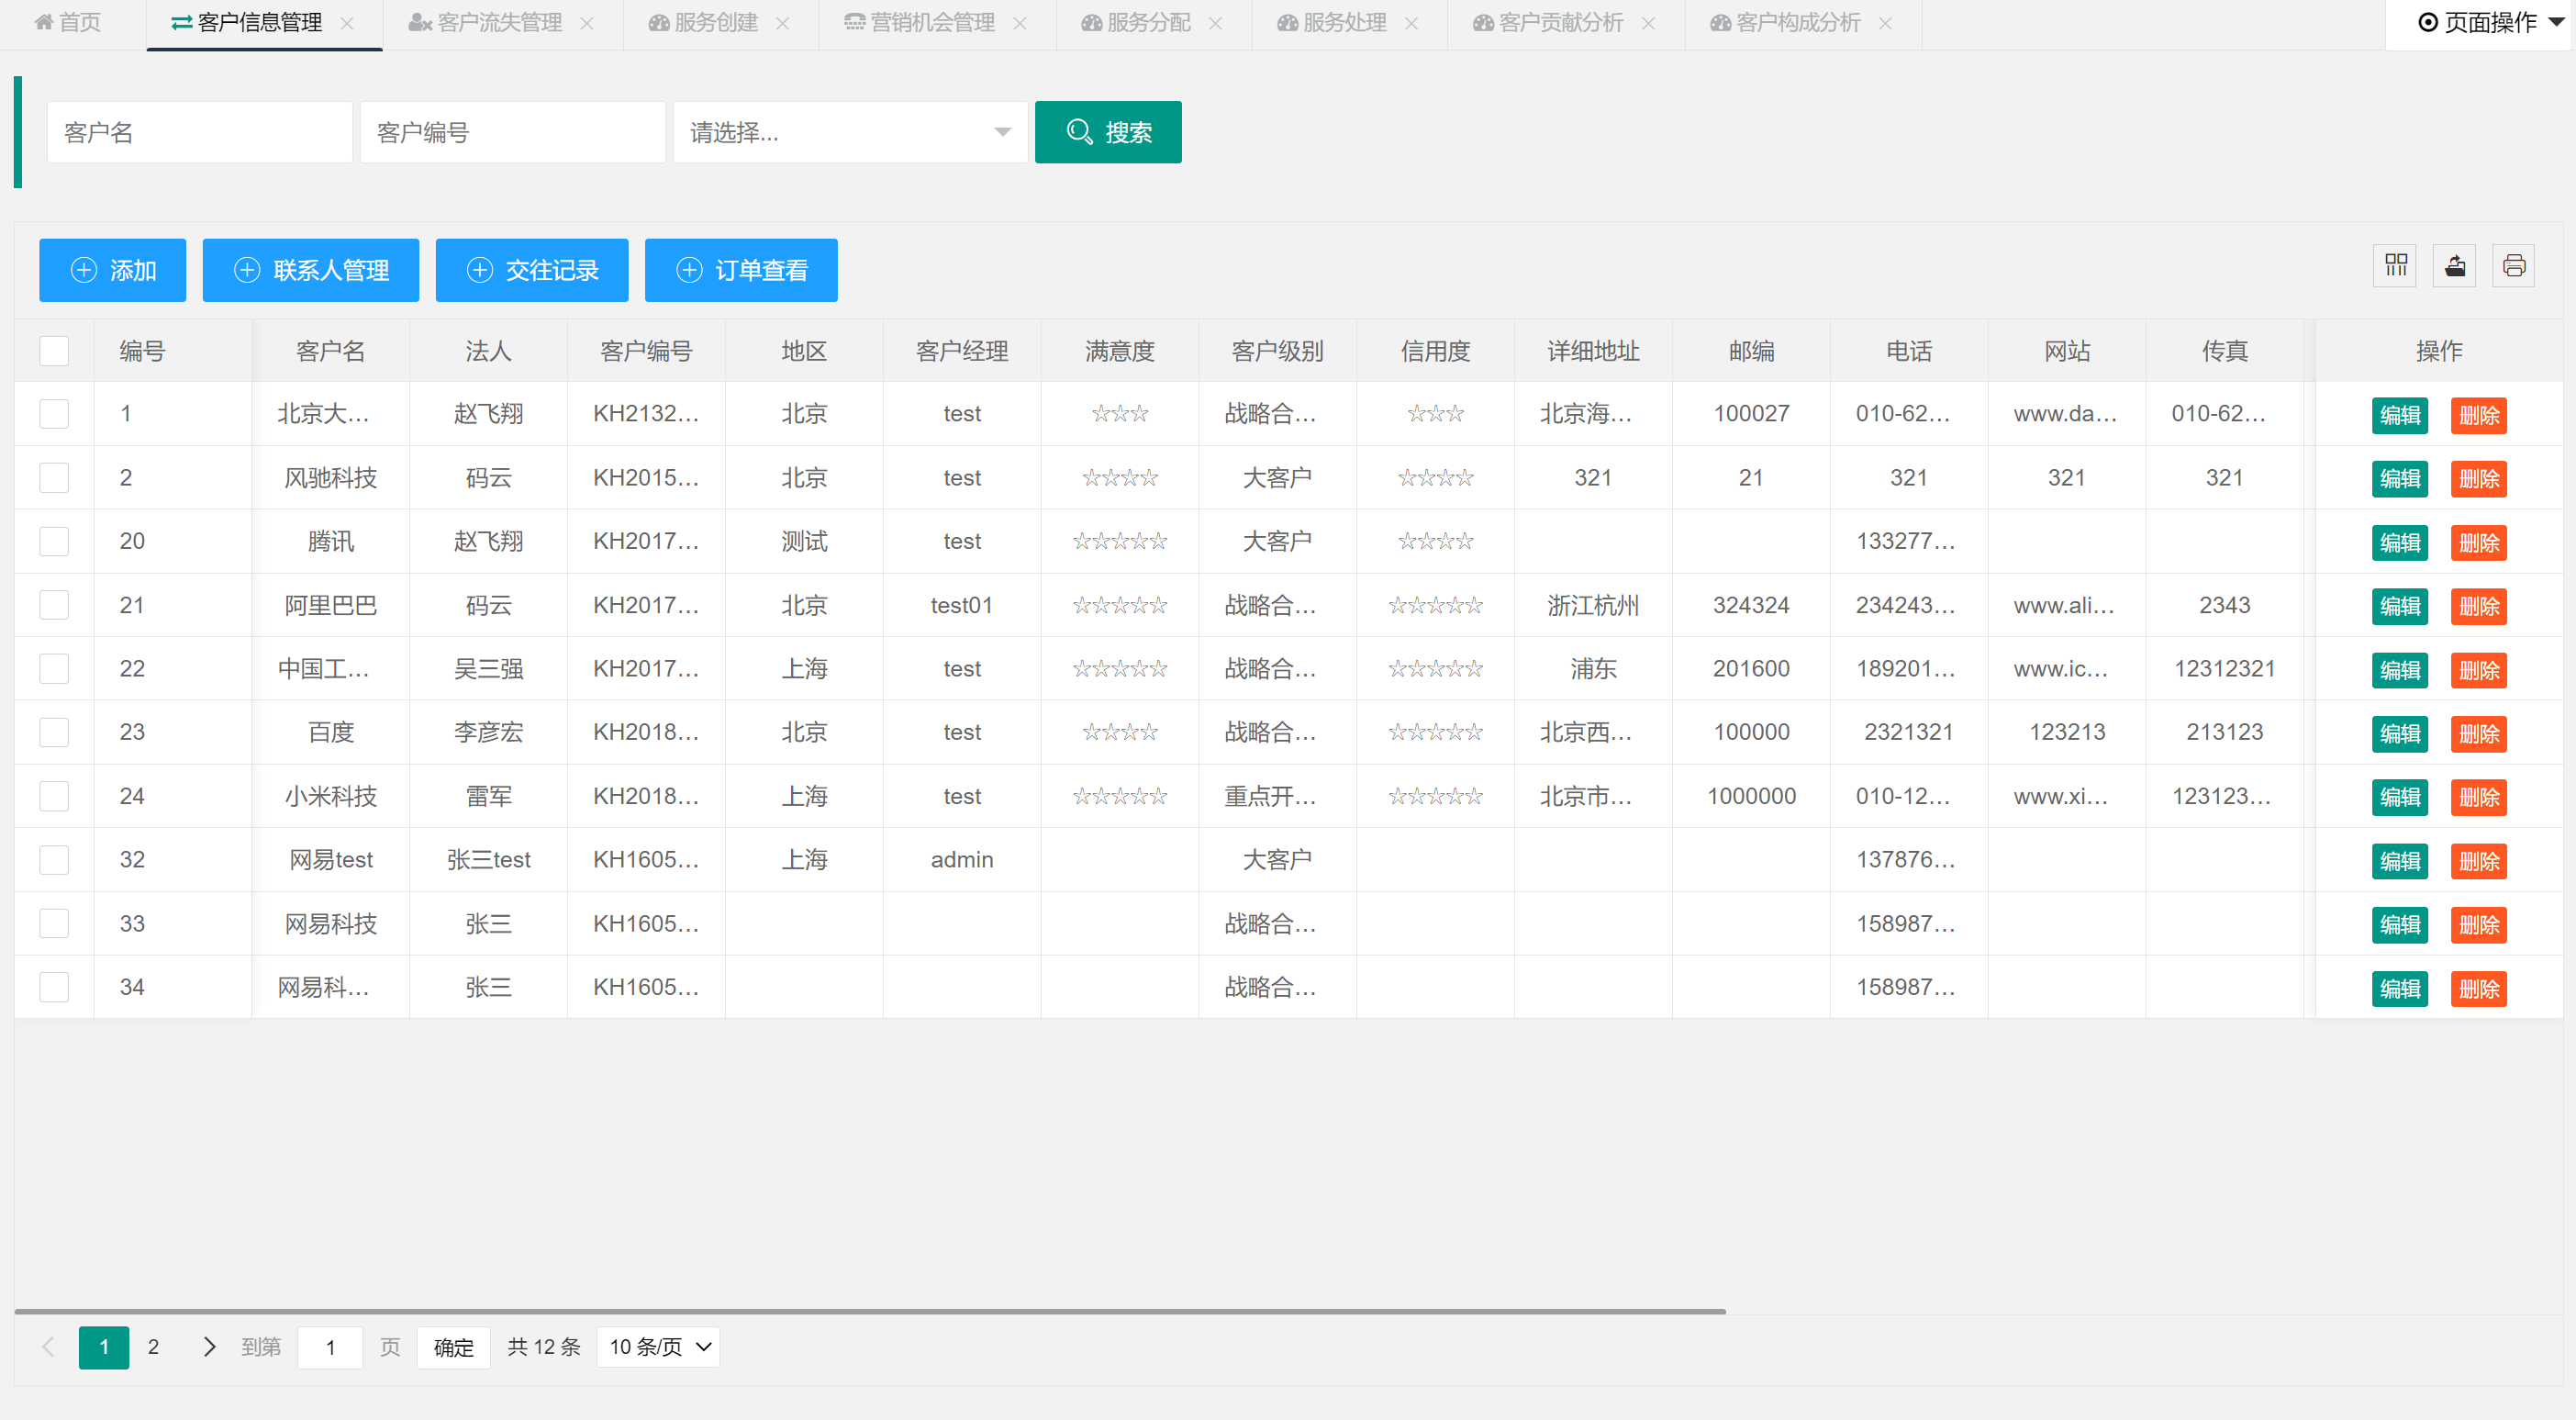Click the 添加 button

(x=113, y=270)
